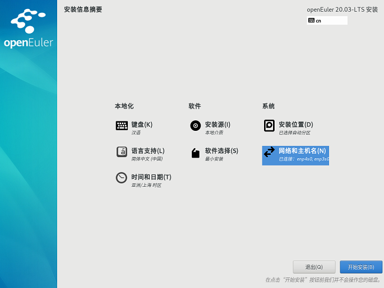Click the keyboard icon under 本地化

(122, 126)
